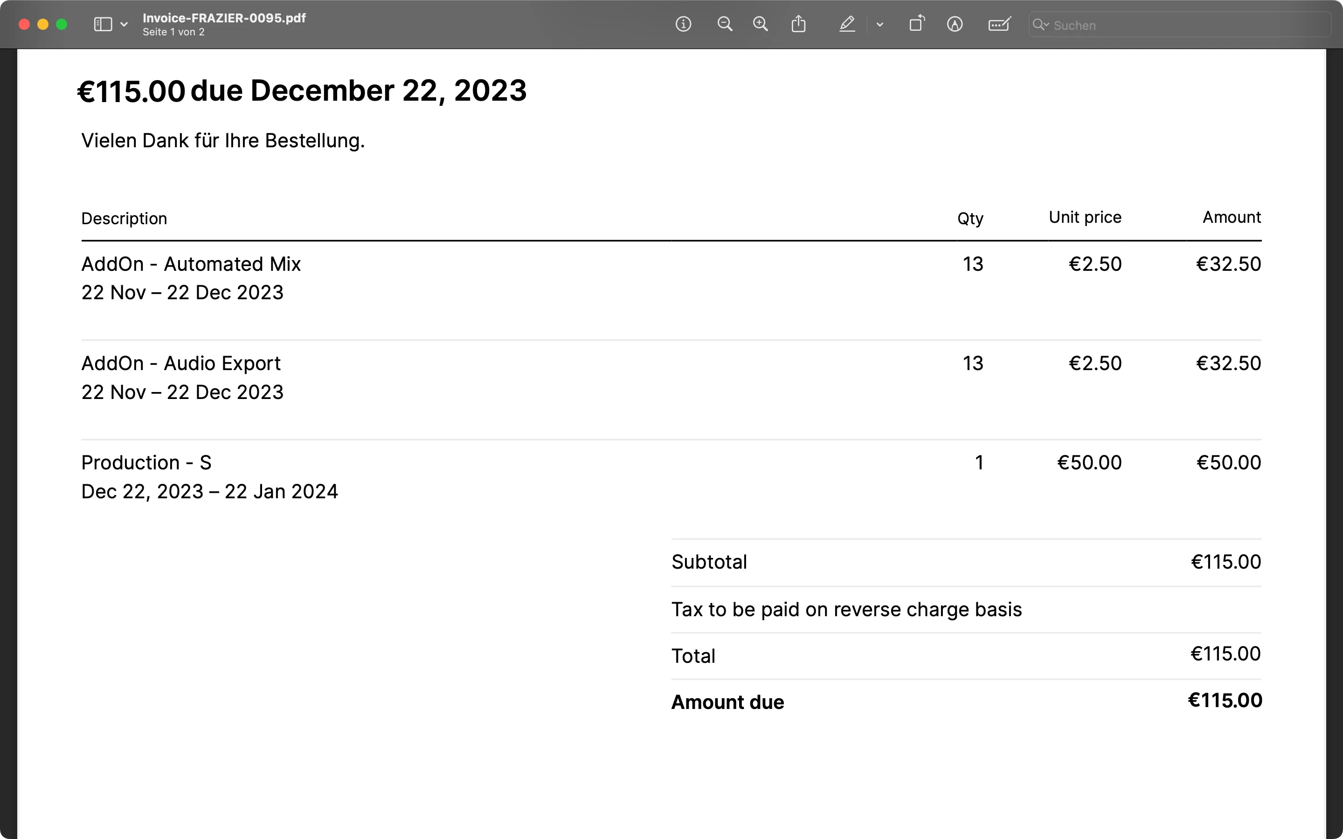Click the Seite 1 von 2 subtitle
The width and height of the screenshot is (1343, 839).
point(173,32)
